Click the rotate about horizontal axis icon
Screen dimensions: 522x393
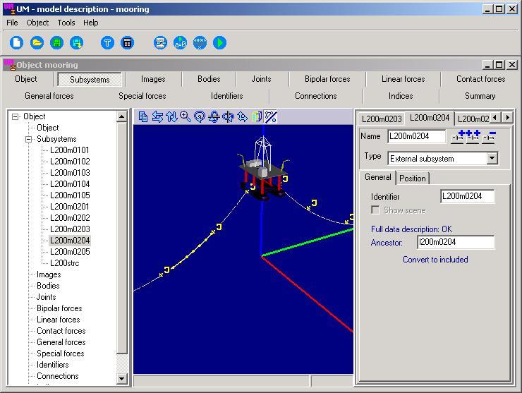[214, 117]
